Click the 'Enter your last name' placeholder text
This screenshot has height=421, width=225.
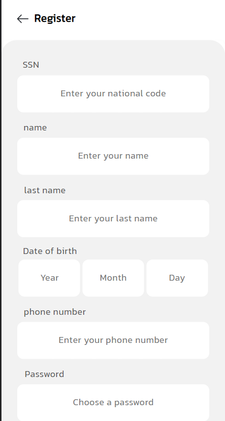(113, 218)
